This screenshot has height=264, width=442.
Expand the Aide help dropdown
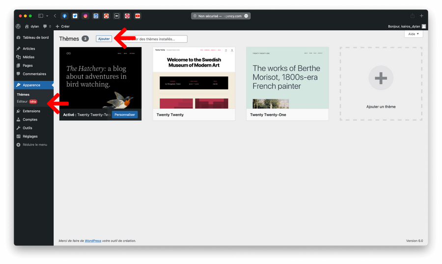pyautogui.click(x=414, y=34)
